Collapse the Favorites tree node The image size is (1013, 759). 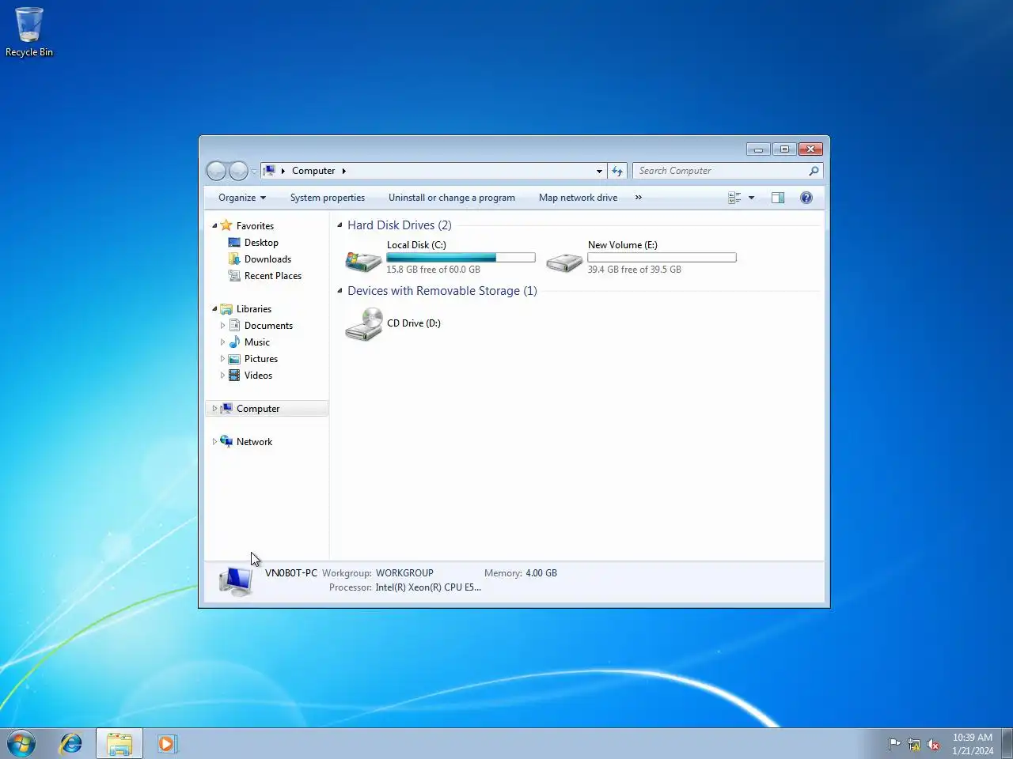coord(214,226)
